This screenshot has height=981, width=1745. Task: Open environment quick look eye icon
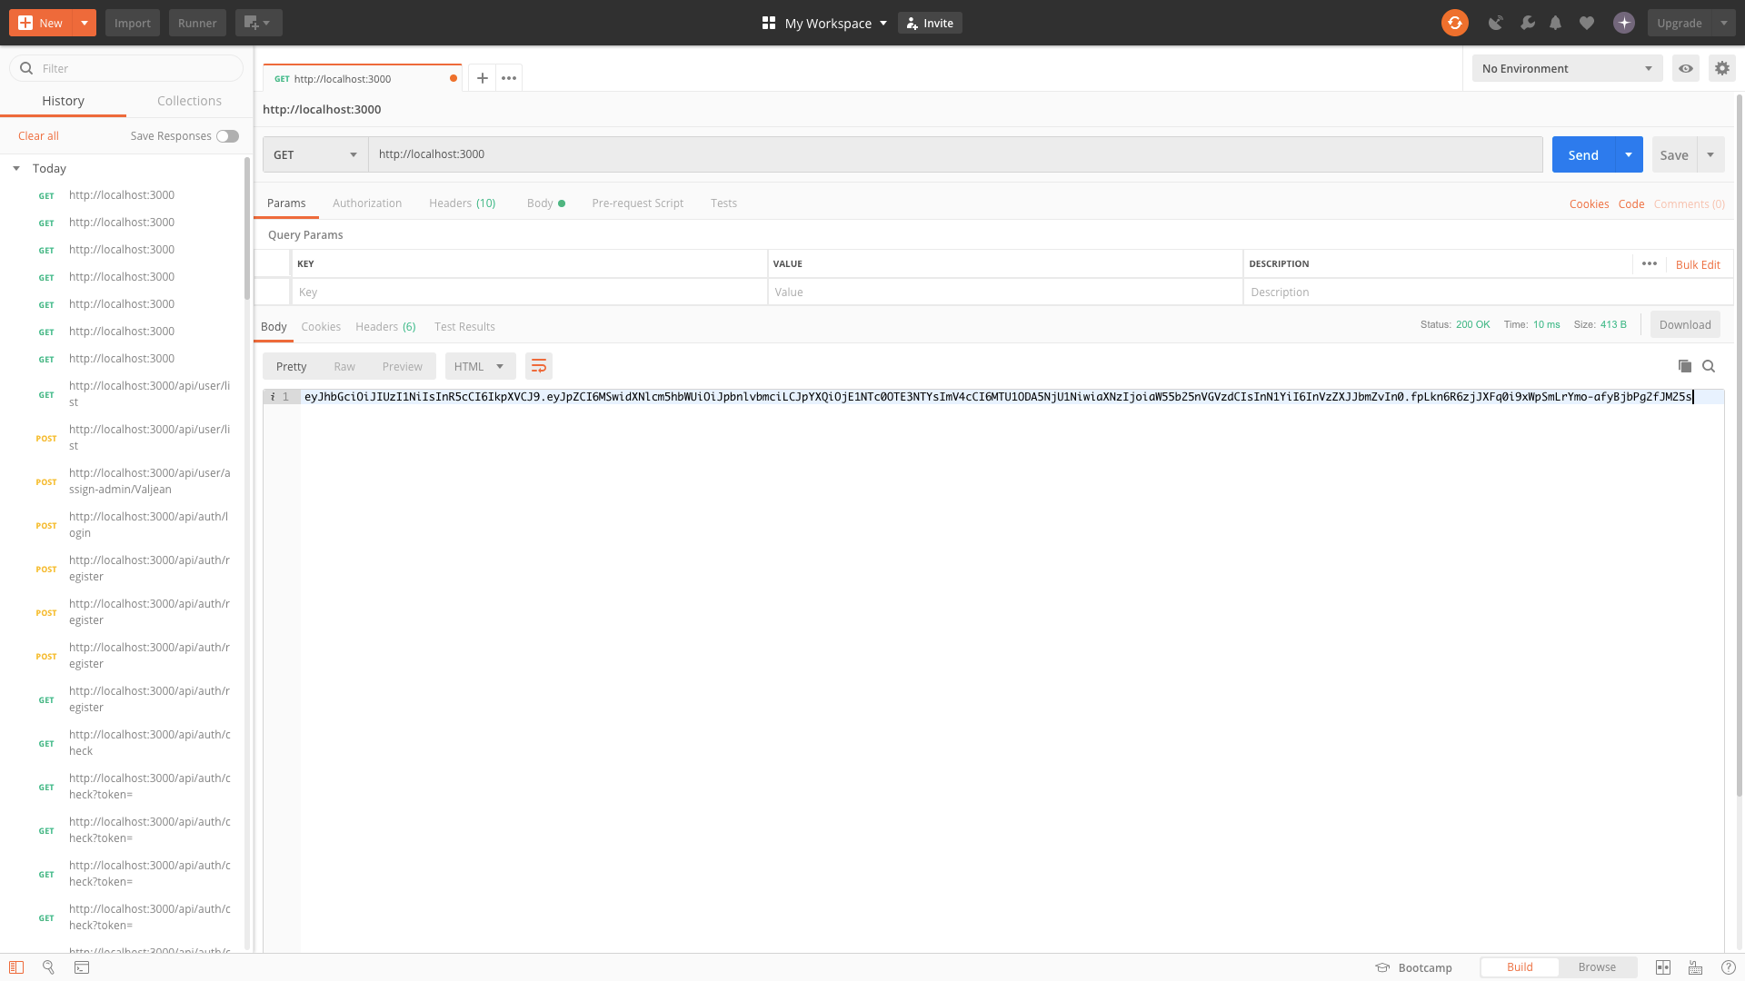[1685, 68]
